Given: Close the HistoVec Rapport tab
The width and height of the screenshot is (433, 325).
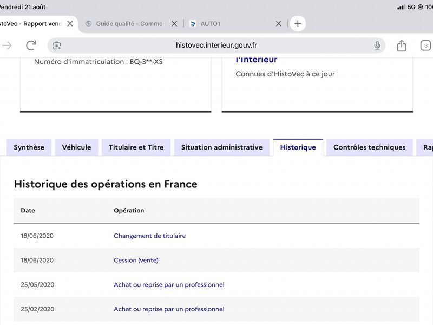Looking at the screenshot, I should [70, 24].
